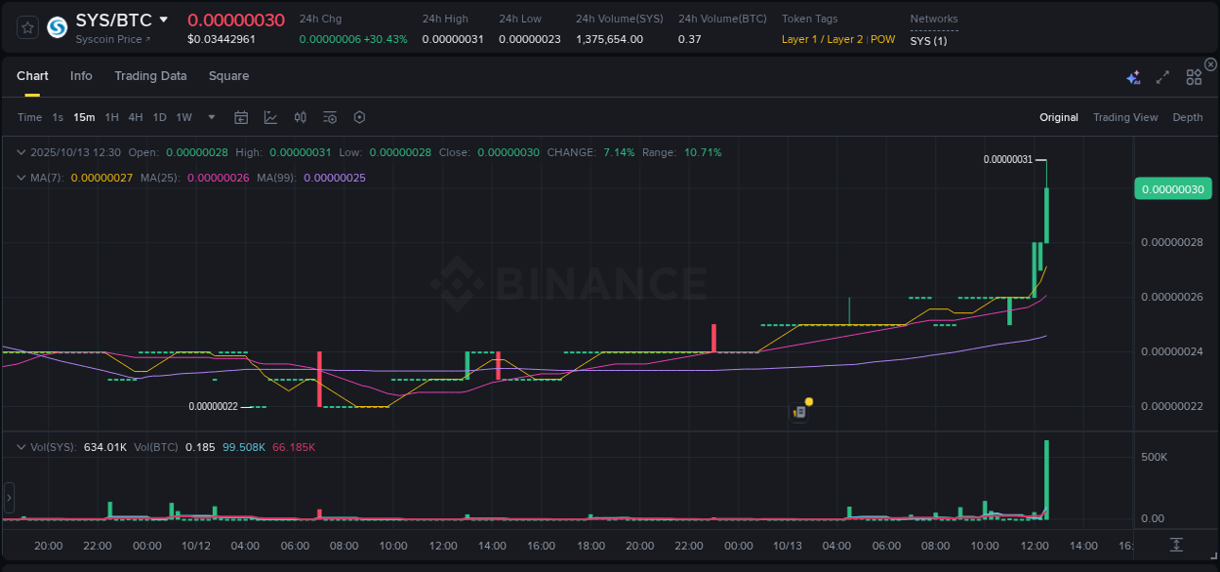
Task: Collapse the Vol(SYS) volume panel chevron
Action: 21,447
